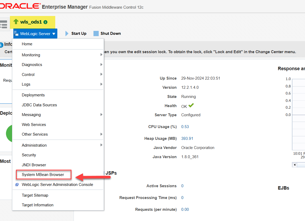Image resolution: width=305 pixels, height=221 pixels.
Task: Click the green up-arrow status icon beside wls_ods1
Action: pos(16,22)
